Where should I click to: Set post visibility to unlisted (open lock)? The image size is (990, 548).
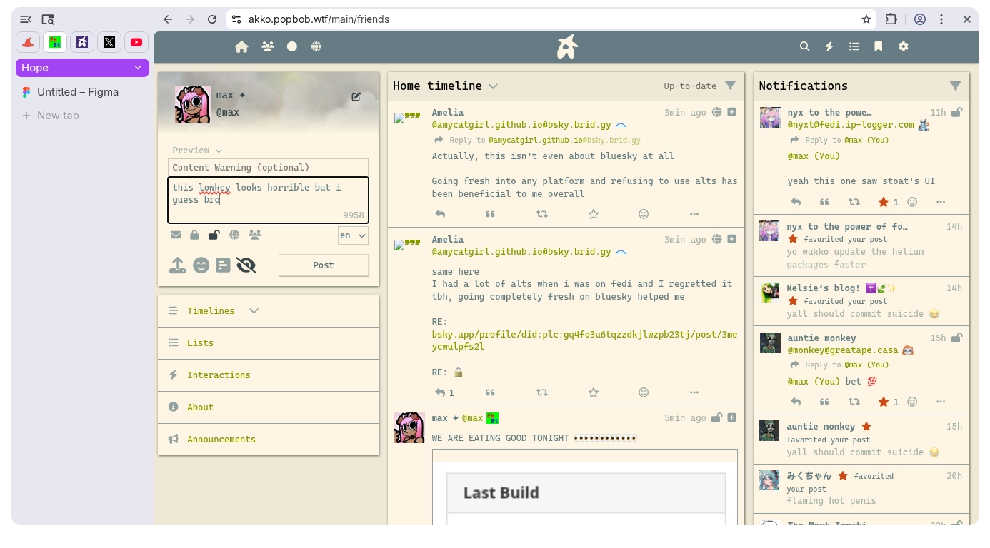(x=214, y=235)
